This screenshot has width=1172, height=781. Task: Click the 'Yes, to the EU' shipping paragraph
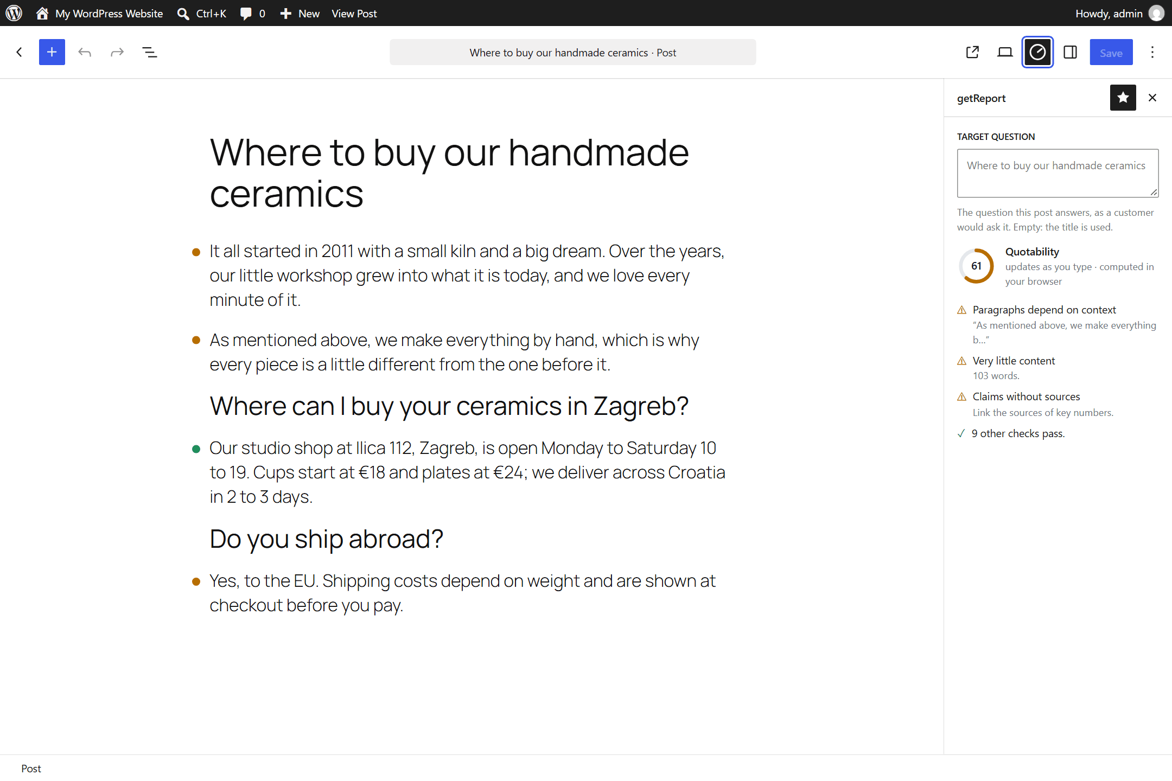coord(468,593)
